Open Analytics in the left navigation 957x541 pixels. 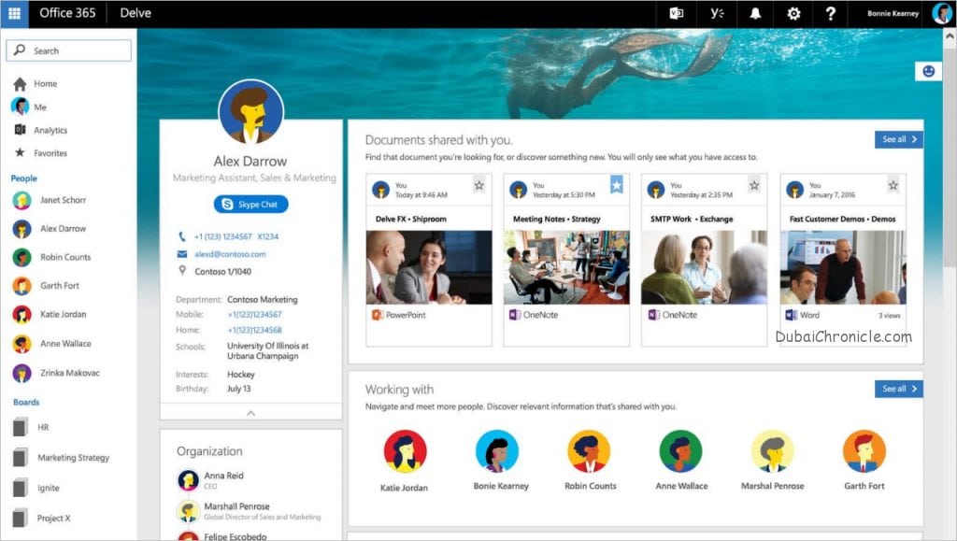pos(50,130)
